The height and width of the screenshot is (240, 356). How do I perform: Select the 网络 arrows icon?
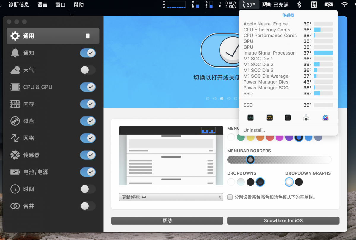[x=15, y=138]
